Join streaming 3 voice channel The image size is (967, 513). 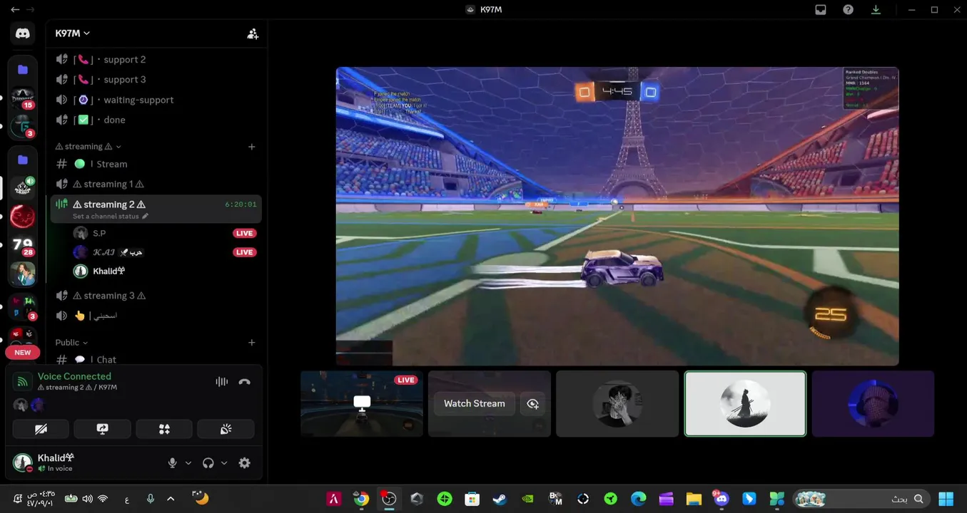(x=156, y=296)
